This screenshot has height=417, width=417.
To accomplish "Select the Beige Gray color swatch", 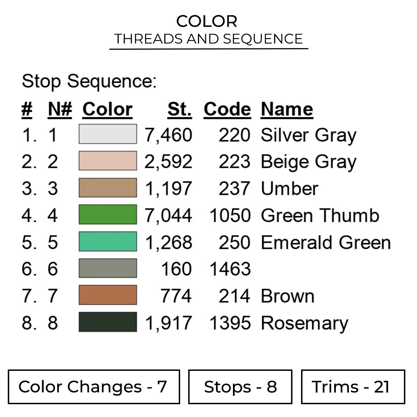I will tap(108, 161).
